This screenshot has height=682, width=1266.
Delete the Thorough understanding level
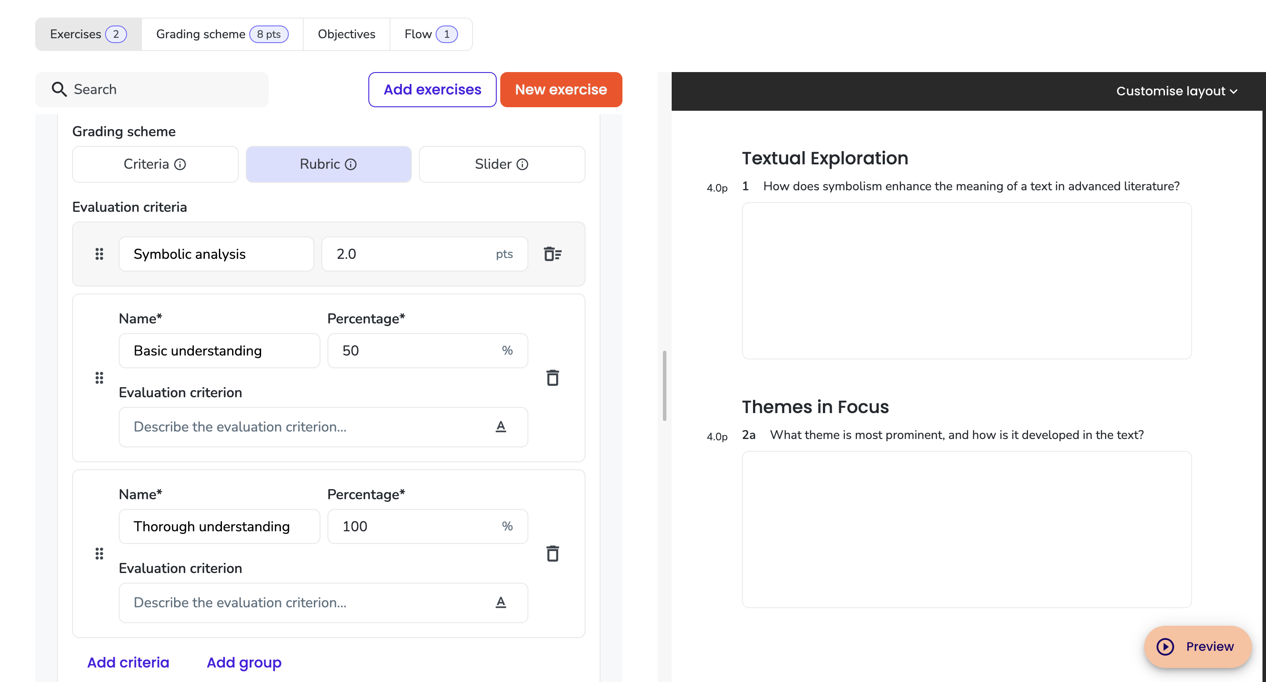pyautogui.click(x=553, y=554)
